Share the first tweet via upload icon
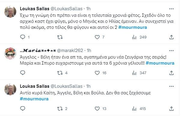 coord(171,37)
